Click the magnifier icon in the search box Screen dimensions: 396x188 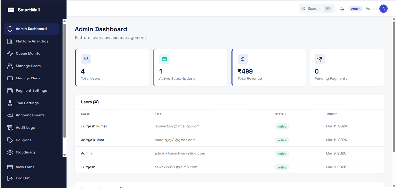tap(304, 9)
